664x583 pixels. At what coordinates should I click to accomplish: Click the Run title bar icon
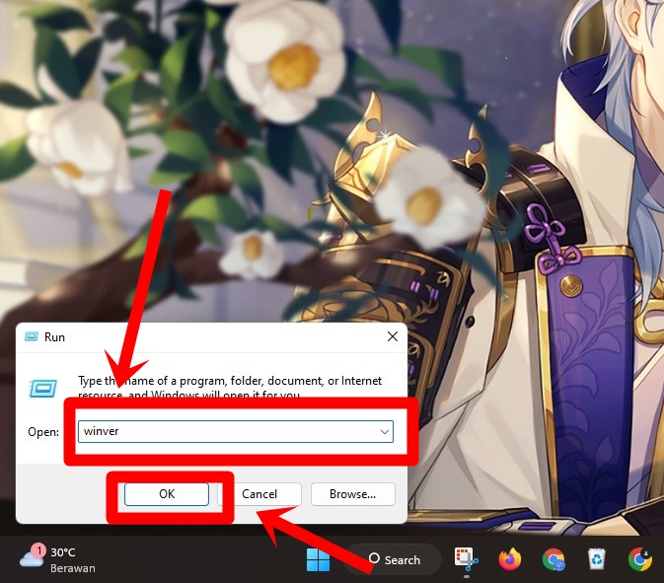tap(32, 336)
